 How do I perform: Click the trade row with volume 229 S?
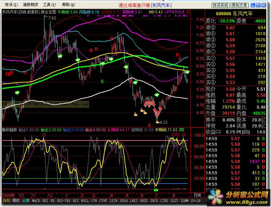[x=235, y=150]
